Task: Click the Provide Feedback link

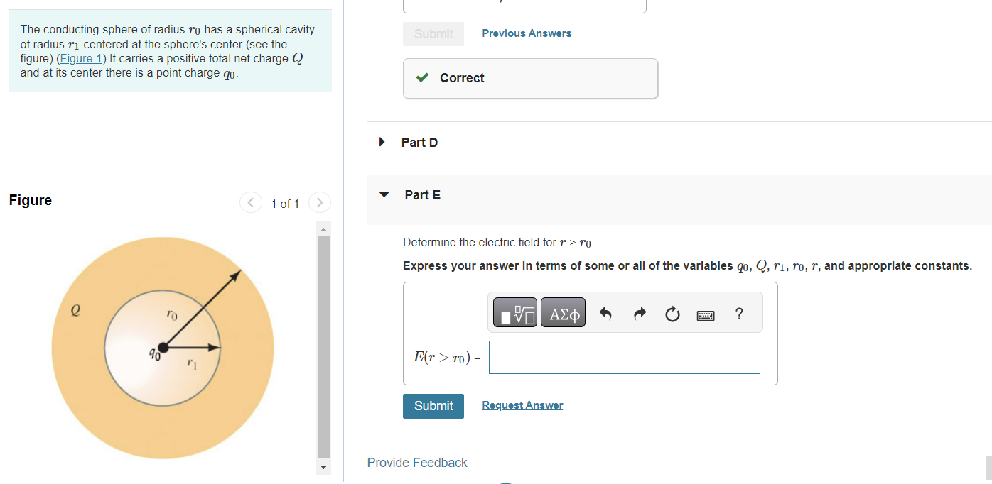Action: pos(417,462)
